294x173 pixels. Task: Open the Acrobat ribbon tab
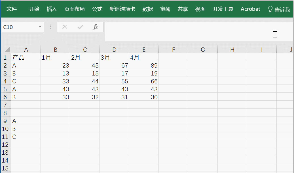250,9
